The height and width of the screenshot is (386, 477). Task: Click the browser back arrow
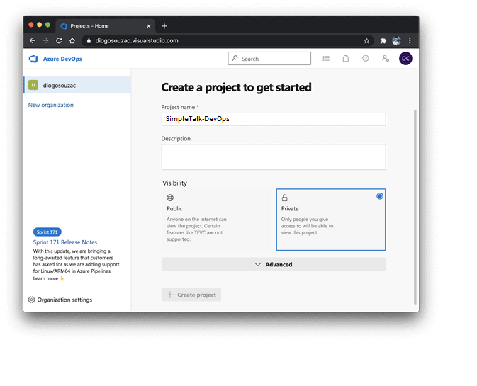(33, 40)
